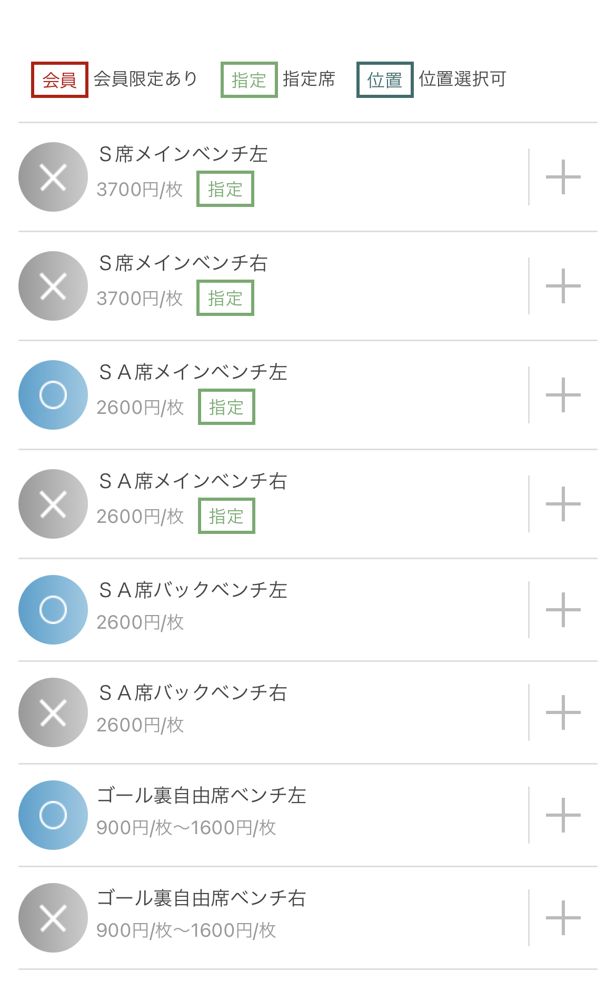Click the sold-out X icon for Ｓ席メインベンチ右
The height and width of the screenshot is (1001, 616).
[53, 286]
